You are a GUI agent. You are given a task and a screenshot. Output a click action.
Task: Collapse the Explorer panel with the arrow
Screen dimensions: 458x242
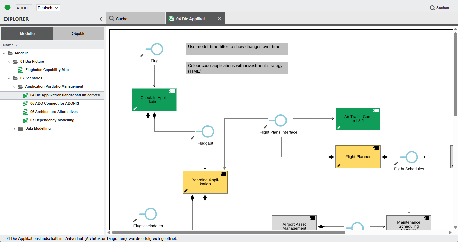click(101, 19)
